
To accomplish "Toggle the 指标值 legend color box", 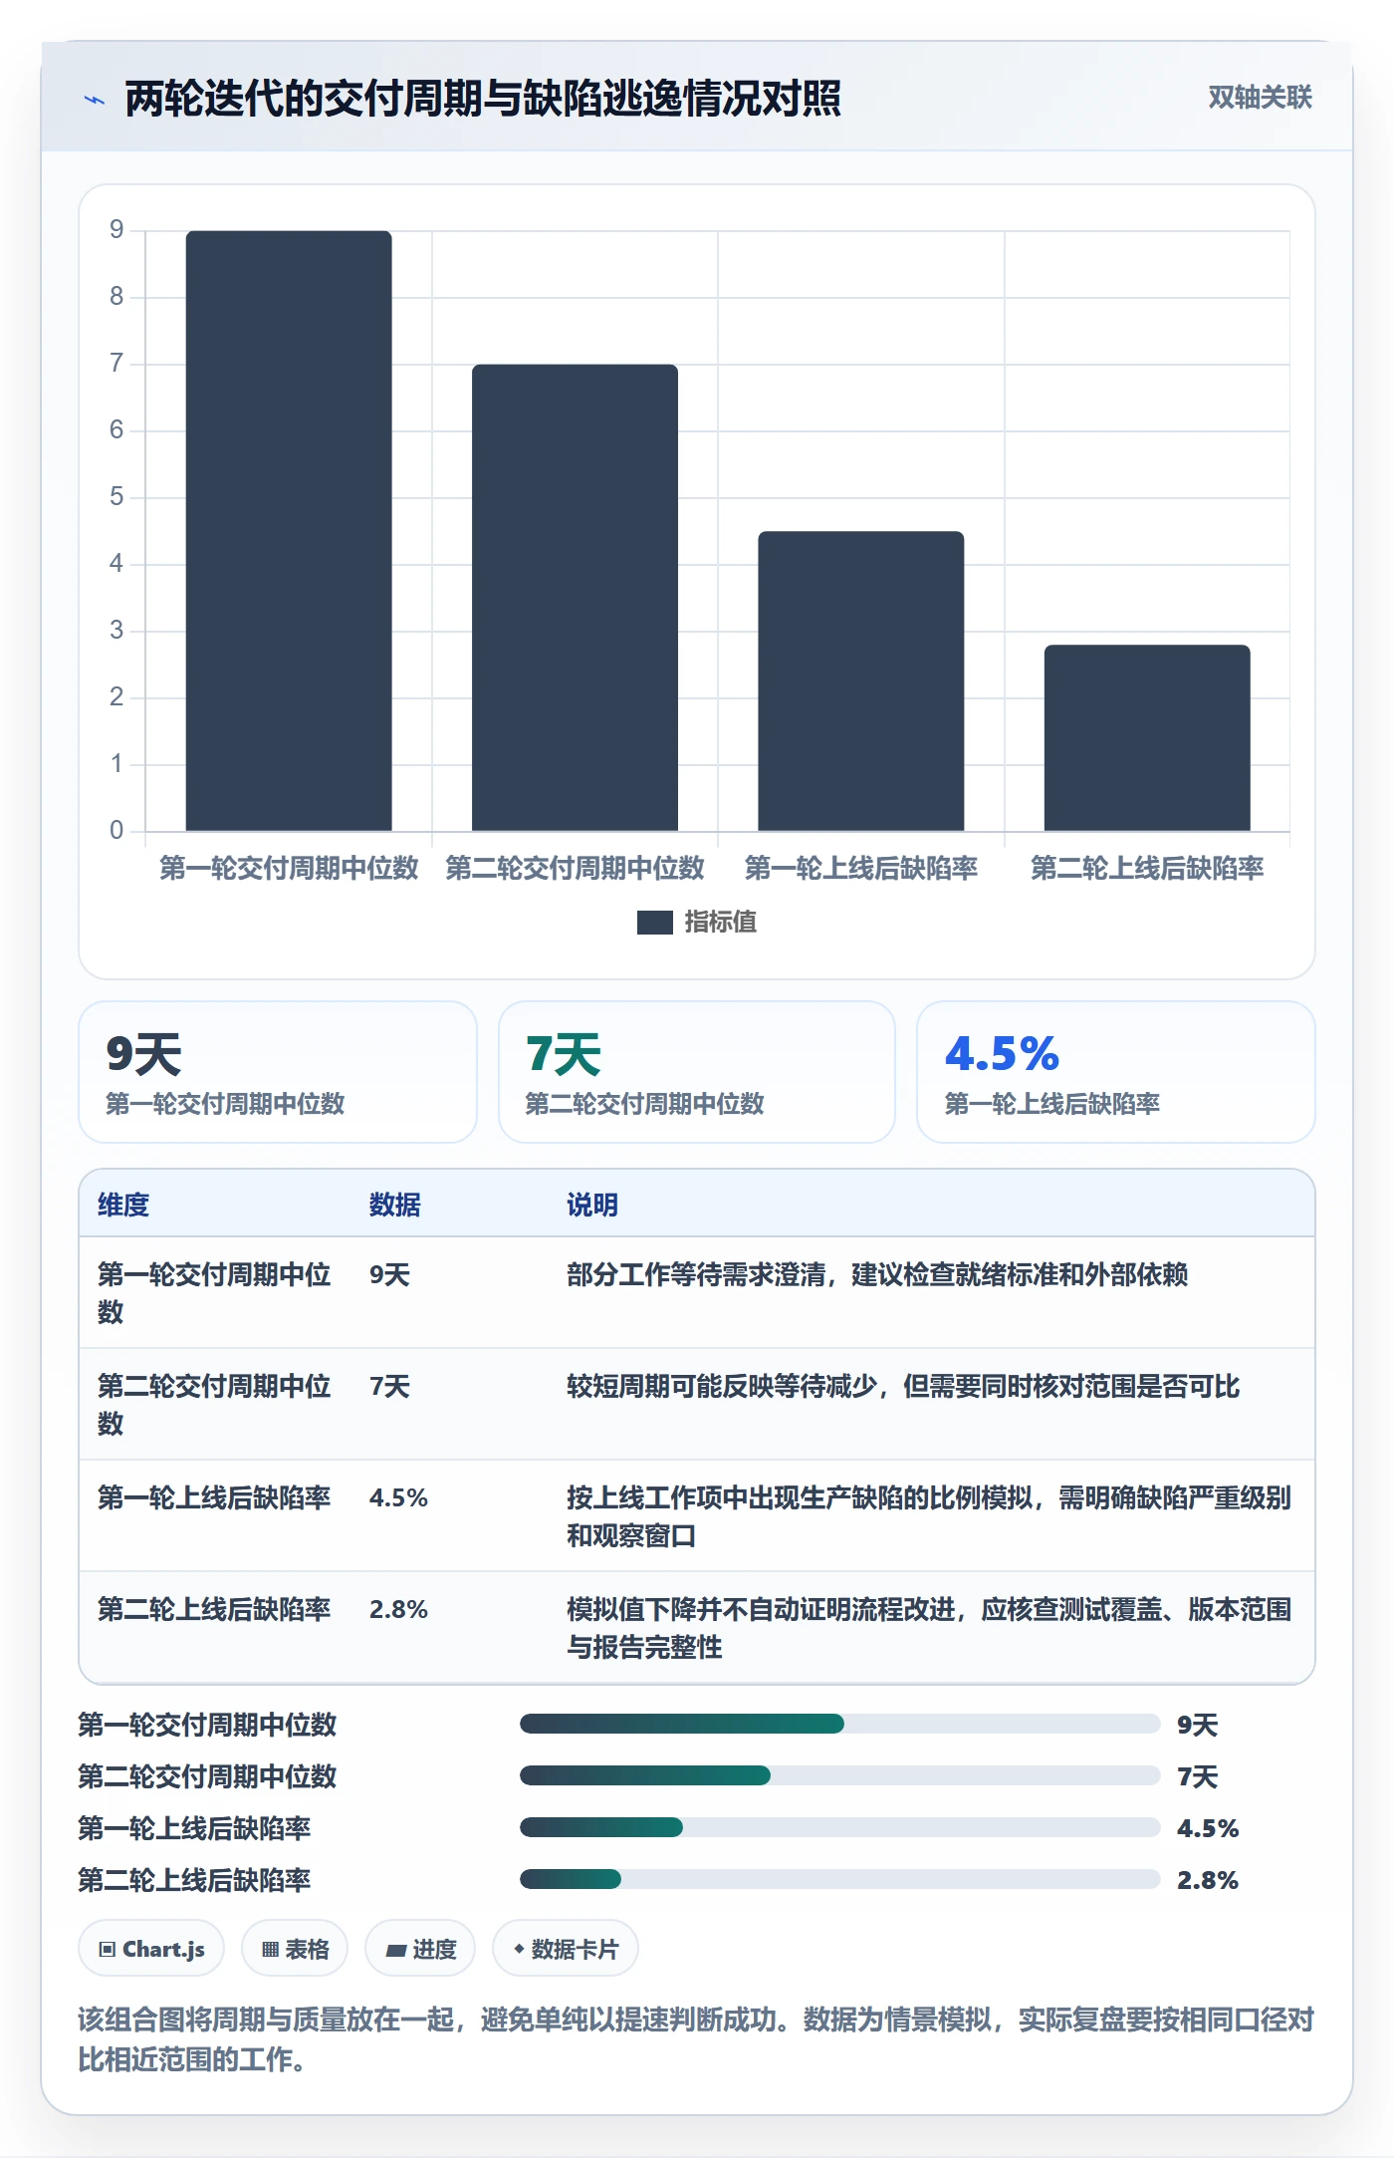I will point(654,923).
